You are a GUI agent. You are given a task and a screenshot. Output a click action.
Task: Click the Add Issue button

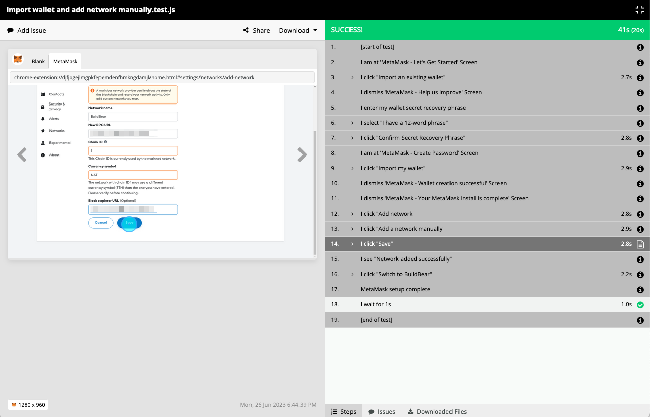click(x=27, y=30)
